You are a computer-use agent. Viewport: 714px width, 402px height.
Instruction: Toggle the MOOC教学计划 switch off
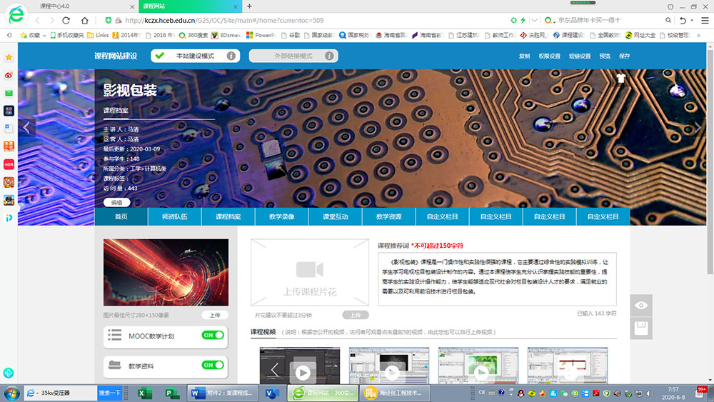click(x=212, y=335)
